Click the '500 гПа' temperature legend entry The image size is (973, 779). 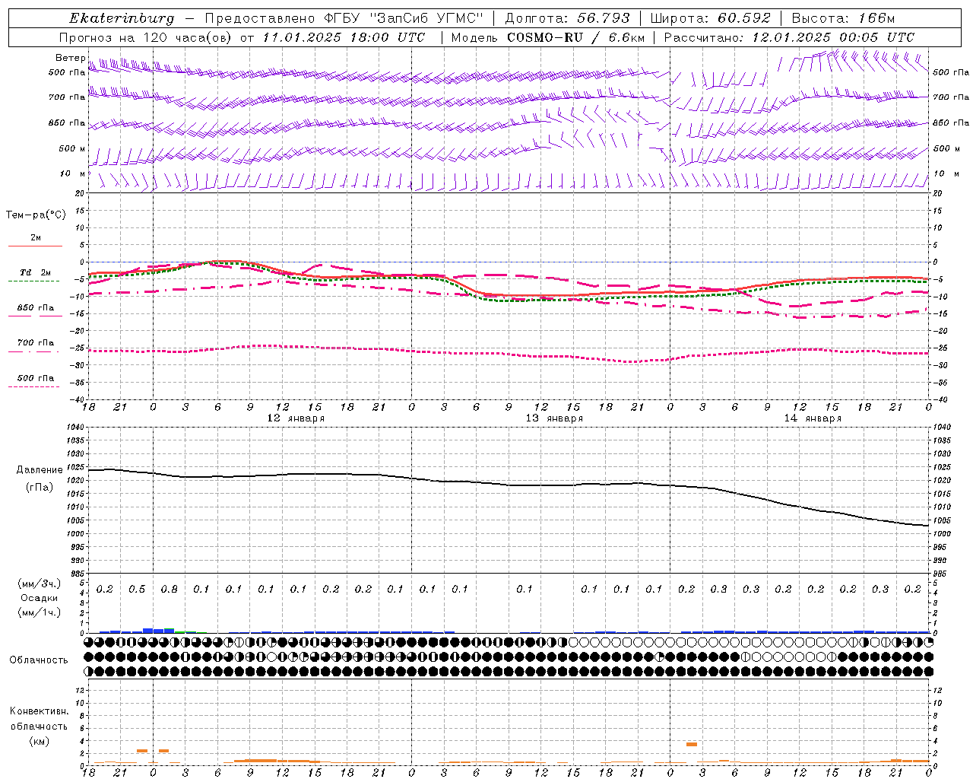pyautogui.click(x=35, y=378)
